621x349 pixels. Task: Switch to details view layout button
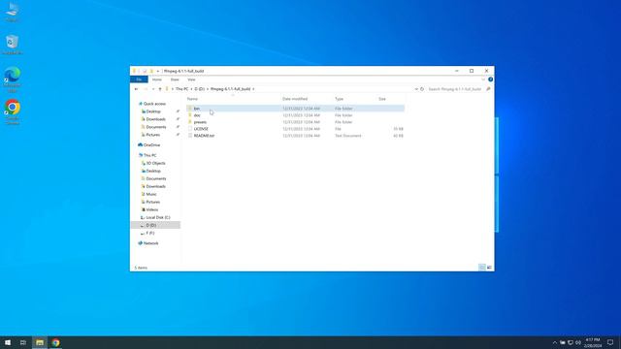tap(482, 268)
